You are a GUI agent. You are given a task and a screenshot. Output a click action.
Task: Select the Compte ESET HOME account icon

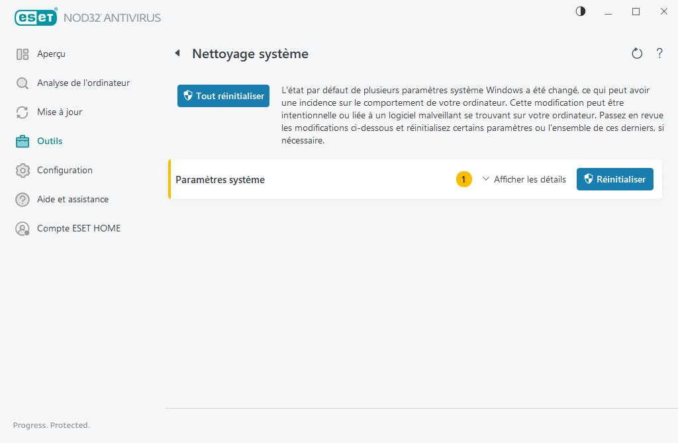(x=22, y=228)
